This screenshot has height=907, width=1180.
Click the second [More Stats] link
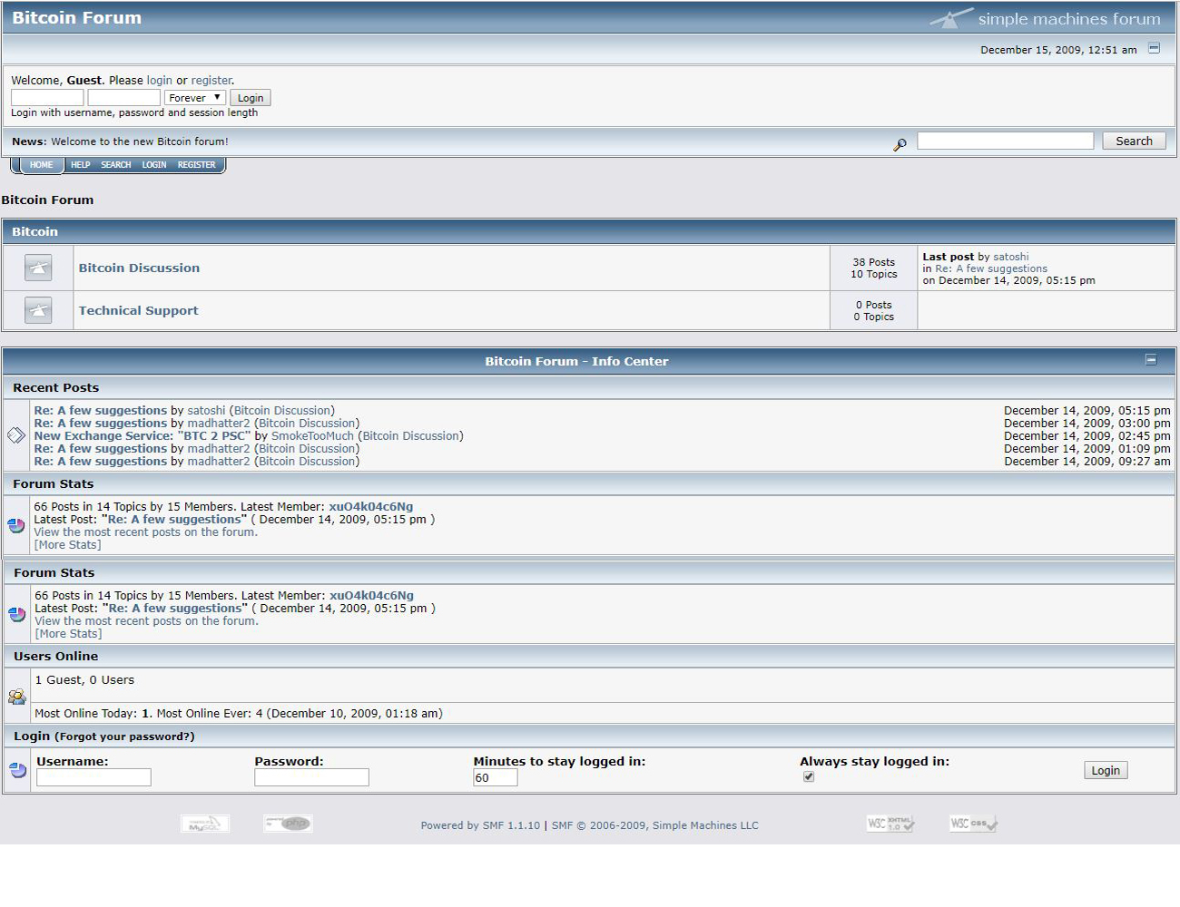[x=68, y=634]
